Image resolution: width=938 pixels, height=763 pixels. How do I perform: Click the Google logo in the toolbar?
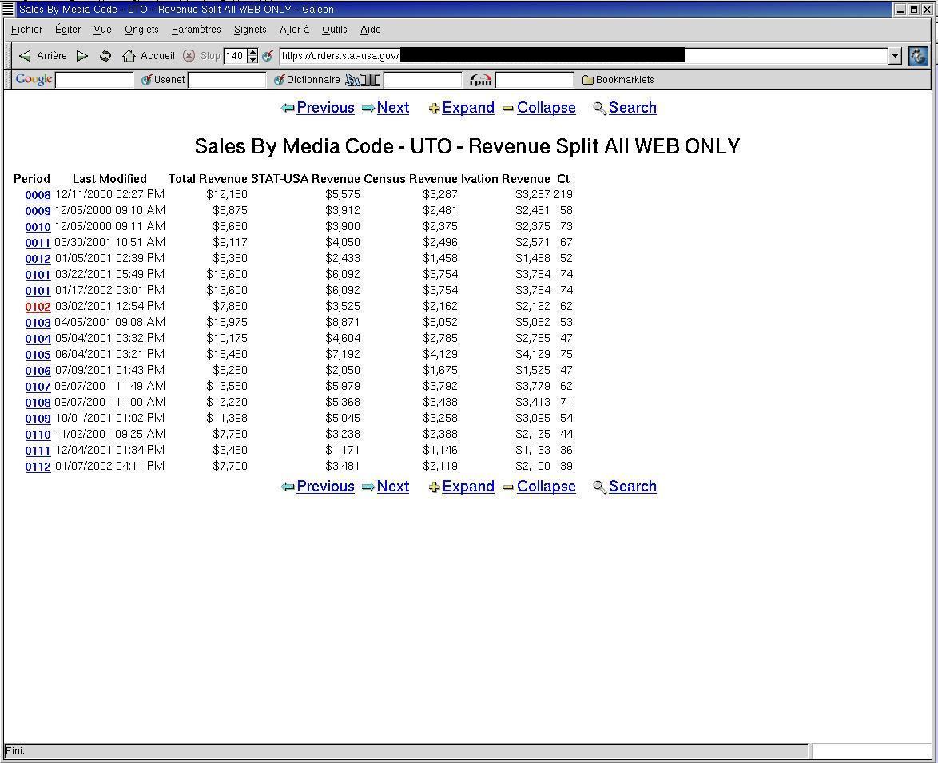pyautogui.click(x=34, y=80)
